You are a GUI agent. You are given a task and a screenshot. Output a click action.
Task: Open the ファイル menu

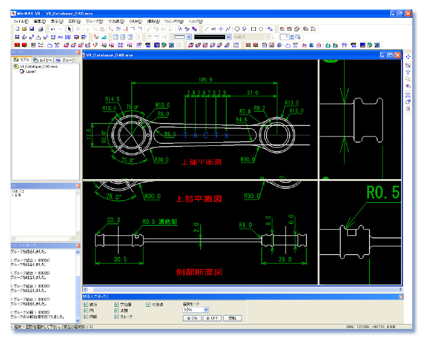pyautogui.click(x=21, y=21)
